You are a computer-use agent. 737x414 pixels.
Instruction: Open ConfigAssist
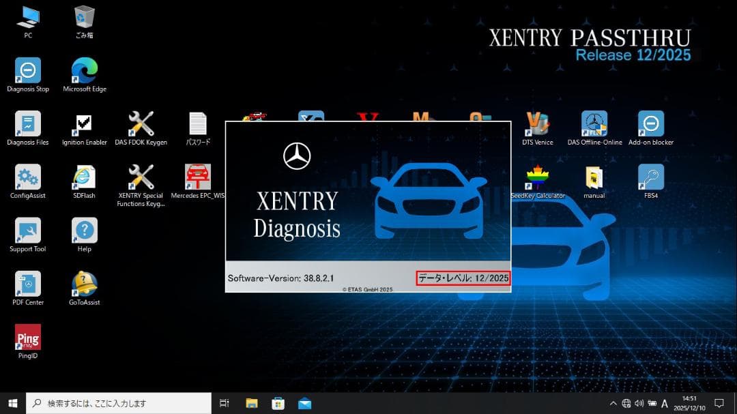coord(27,177)
